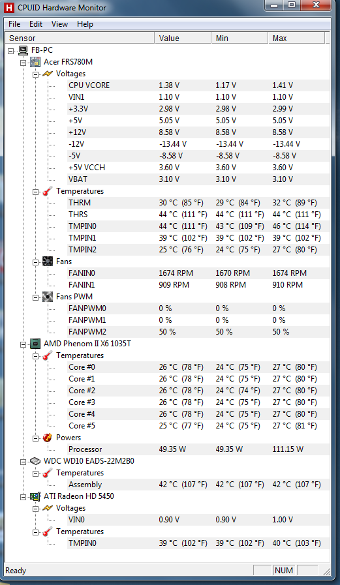Select the Processor power row
Screen dimensions: 340x585
tap(198, 449)
